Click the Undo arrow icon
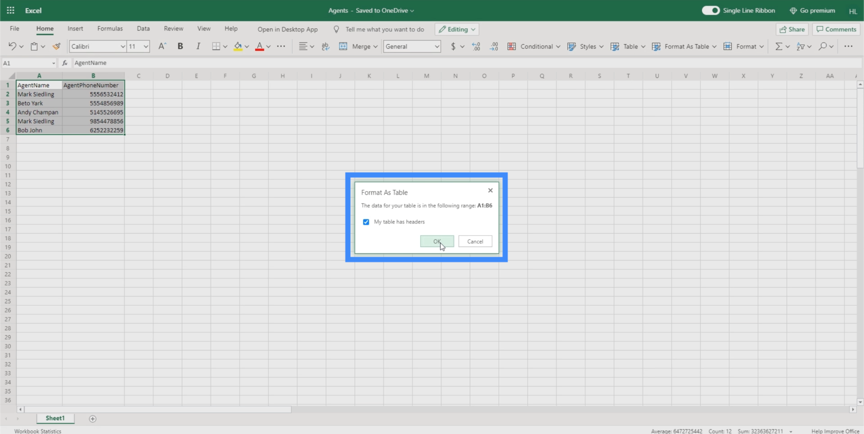Screen dimensions: 864x434 coord(12,46)
